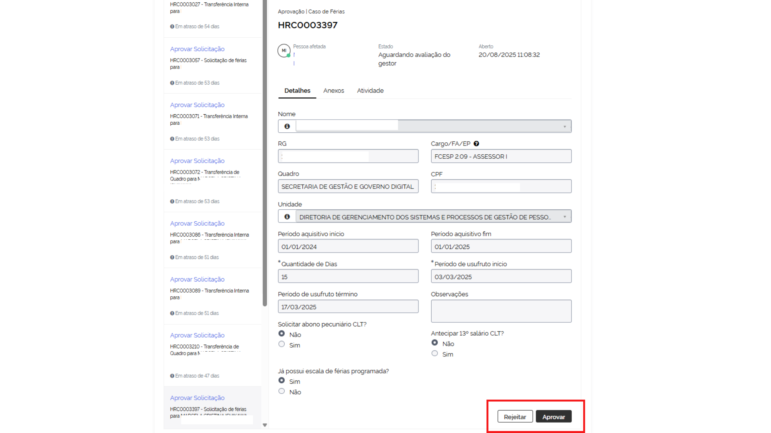The height and width of the screenshot is (433, 771).
Task: Open Aprovar Solicitação link for HRC0003210
Action: click(197, 335)
